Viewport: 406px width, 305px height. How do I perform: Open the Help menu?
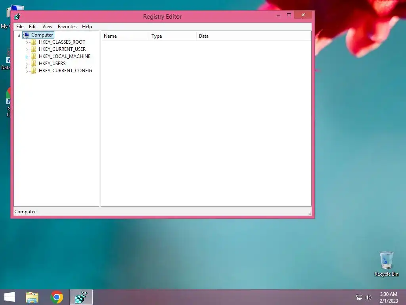(87, 27)
